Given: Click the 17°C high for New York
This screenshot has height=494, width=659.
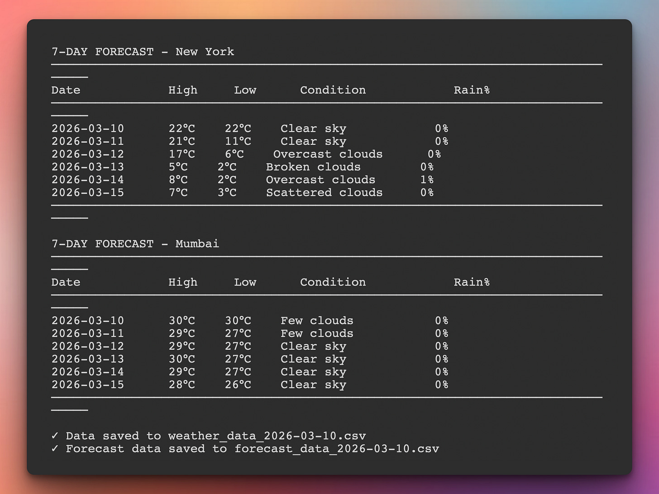Looking at the screenshot, I should [x=182, y=154].
